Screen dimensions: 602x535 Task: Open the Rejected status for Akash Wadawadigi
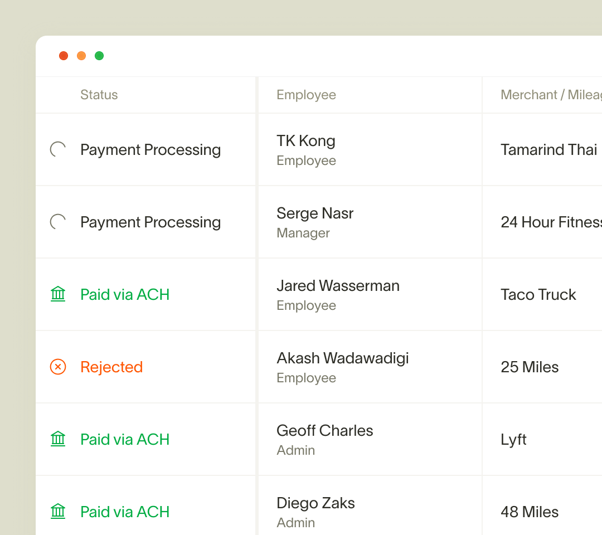coord(111,367)
